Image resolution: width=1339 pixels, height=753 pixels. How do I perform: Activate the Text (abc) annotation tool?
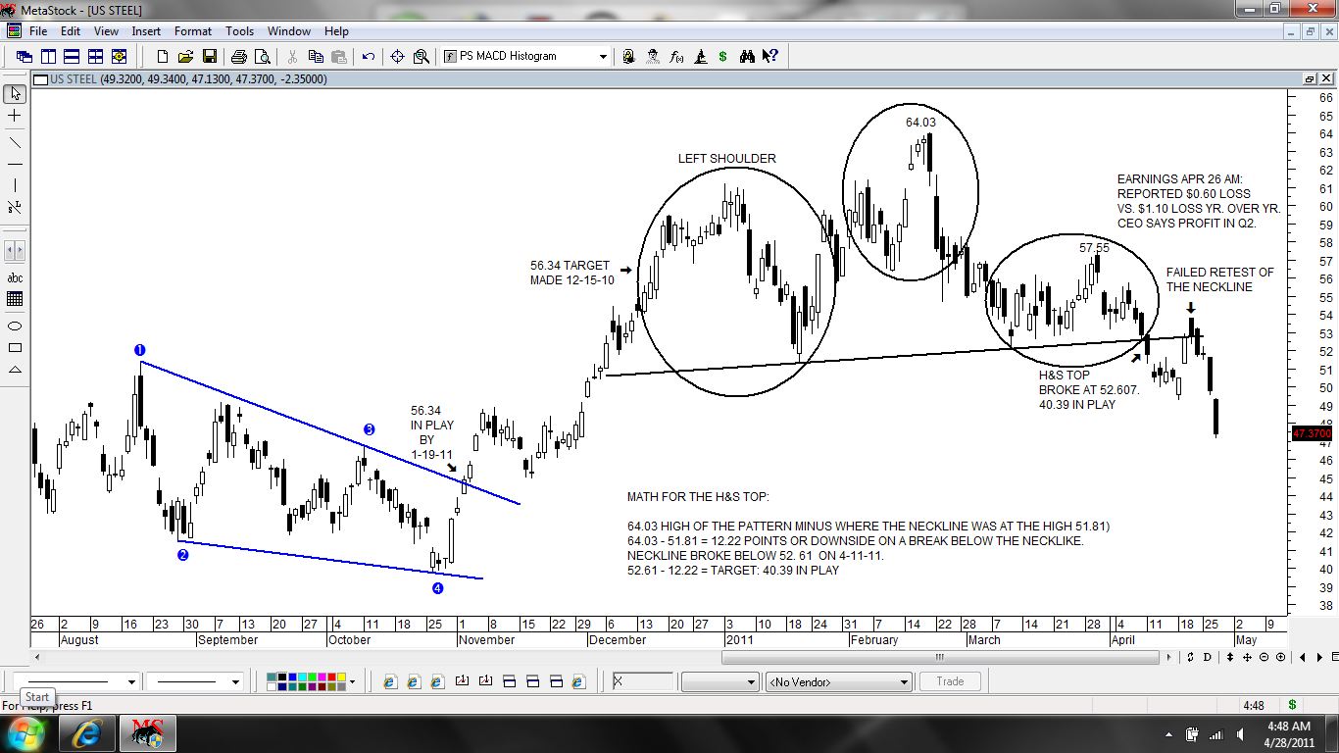(14, 276)
